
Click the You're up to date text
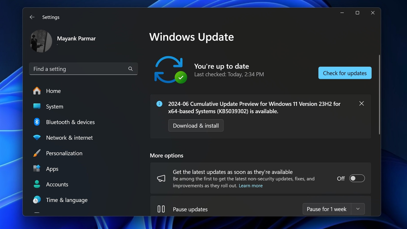click(222, 66)
